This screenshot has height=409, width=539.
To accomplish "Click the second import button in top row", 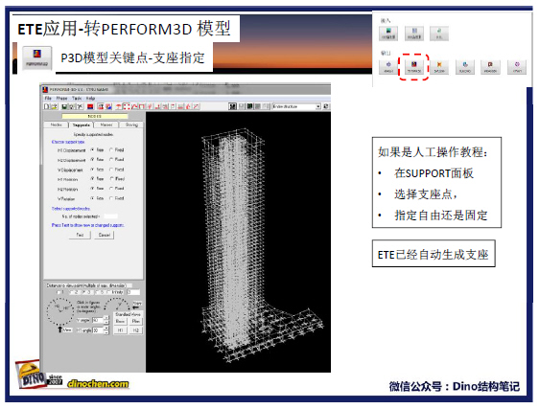I will pyautogui.click(x=414, y=34).
